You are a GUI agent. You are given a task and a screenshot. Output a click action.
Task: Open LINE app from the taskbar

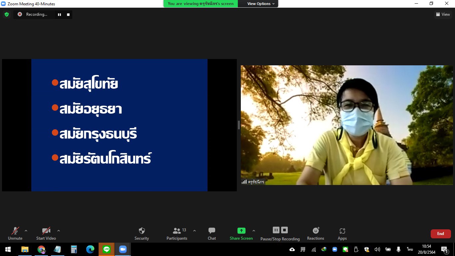[107, 249]
